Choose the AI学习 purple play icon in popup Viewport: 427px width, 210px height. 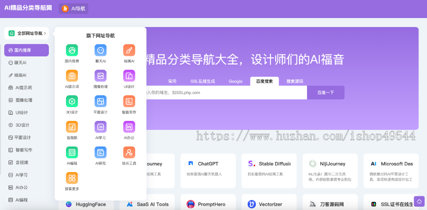point(101,127)
